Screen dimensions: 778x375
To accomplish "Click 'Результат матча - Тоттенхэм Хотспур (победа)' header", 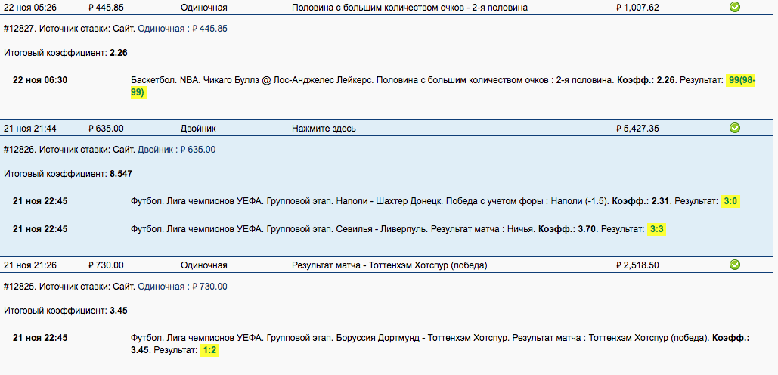I will click(x=389, y=265).
